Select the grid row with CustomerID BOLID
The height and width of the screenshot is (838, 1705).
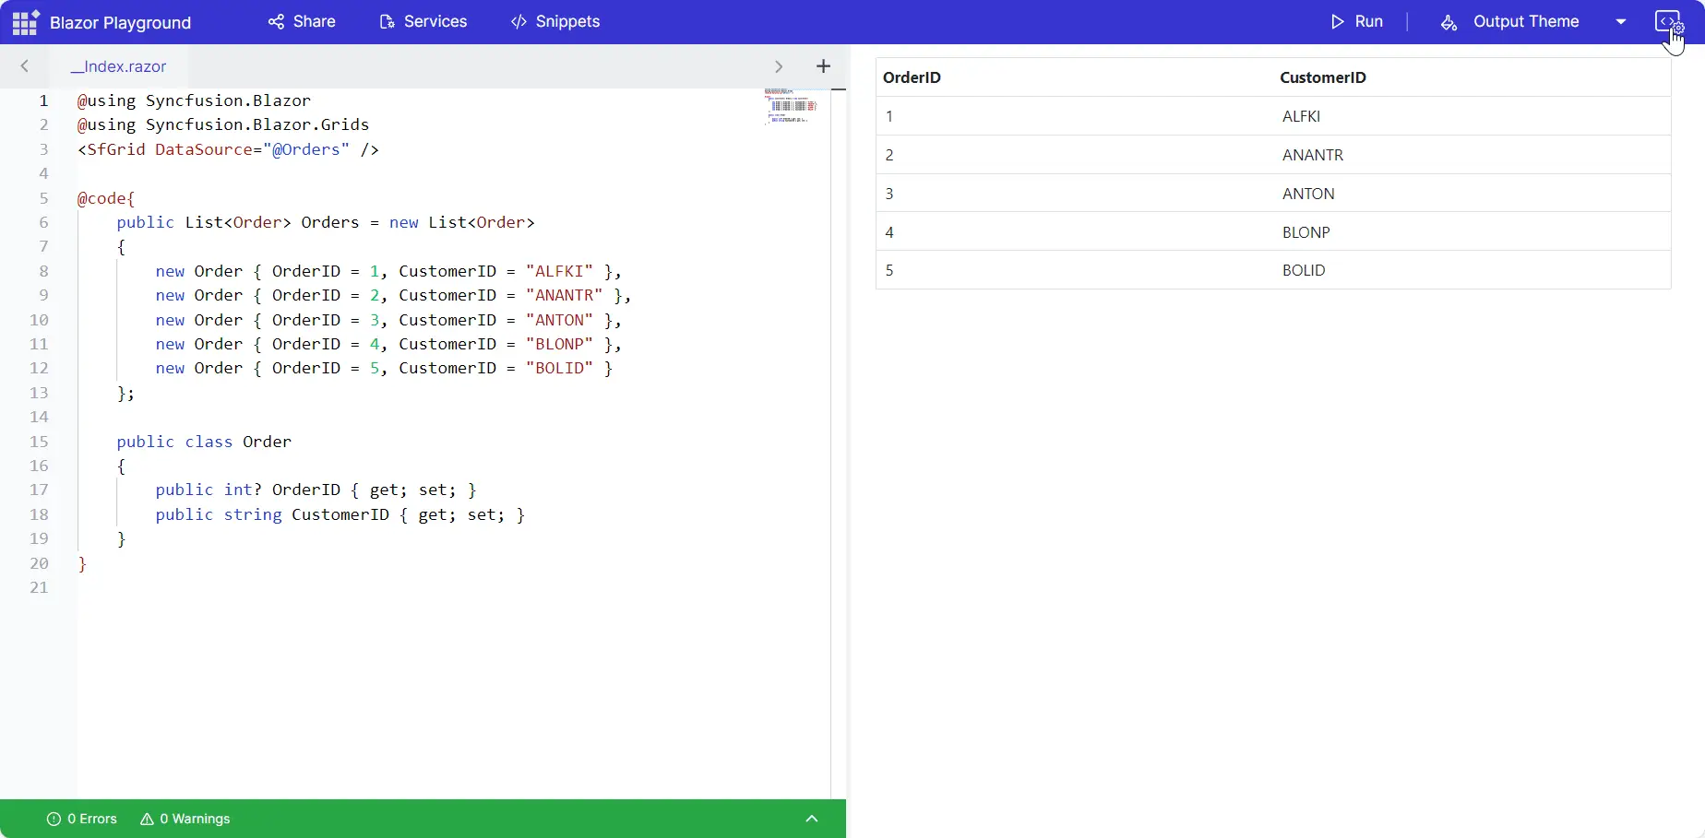click(1273, 270)
